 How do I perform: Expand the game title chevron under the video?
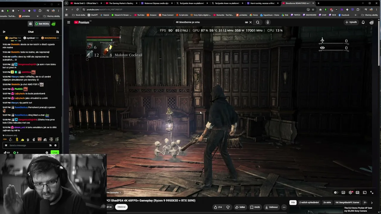(x=120, y=193)
